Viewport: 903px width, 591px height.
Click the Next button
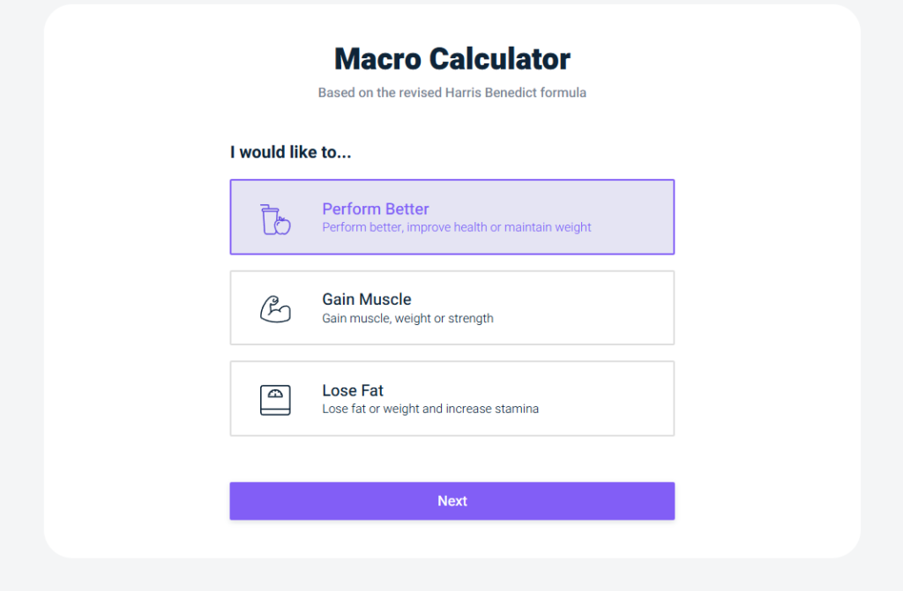pyautogui.click(x=451, y=500)
